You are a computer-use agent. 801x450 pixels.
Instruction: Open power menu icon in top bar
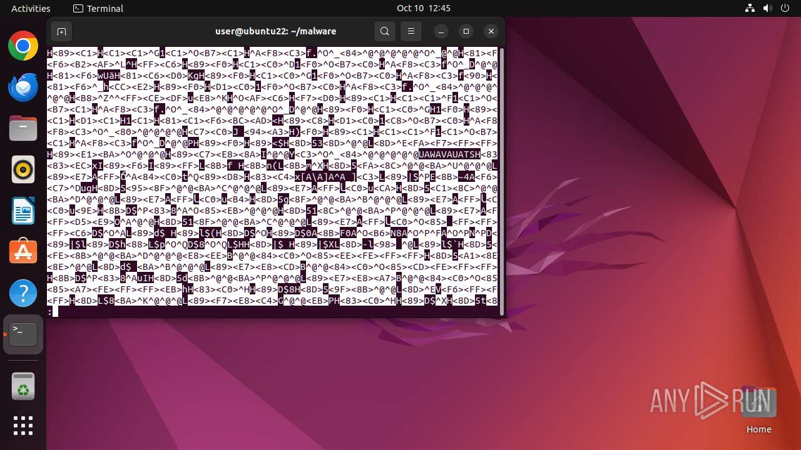pos(785,8)
